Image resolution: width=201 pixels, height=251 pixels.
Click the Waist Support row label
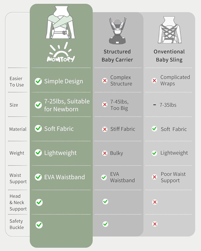coord(18,178)
